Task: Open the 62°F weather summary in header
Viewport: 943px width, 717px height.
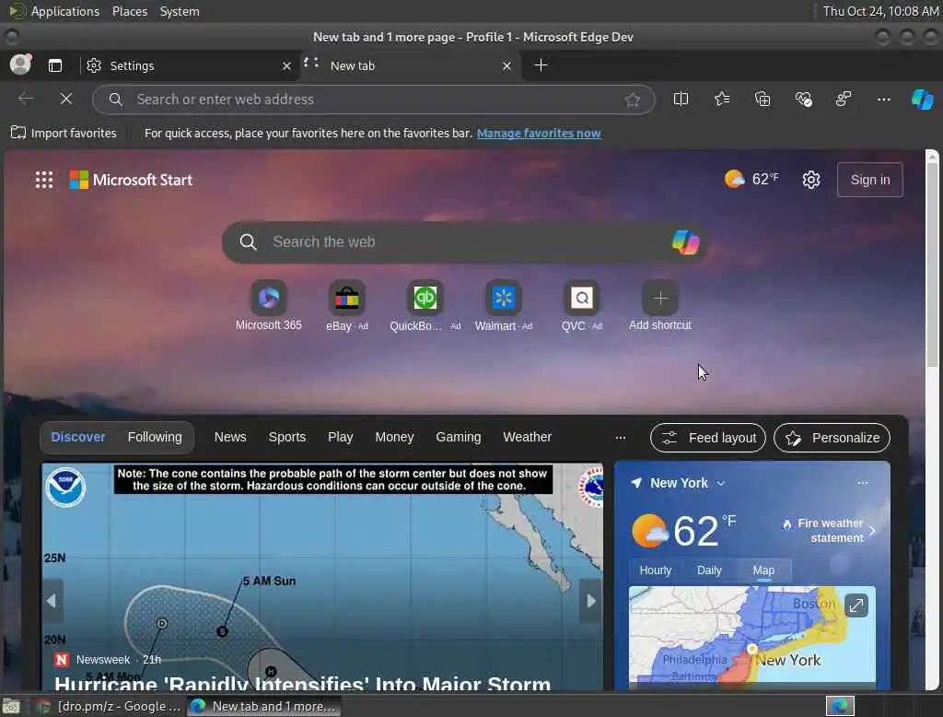Action: [x=751, y=179]
